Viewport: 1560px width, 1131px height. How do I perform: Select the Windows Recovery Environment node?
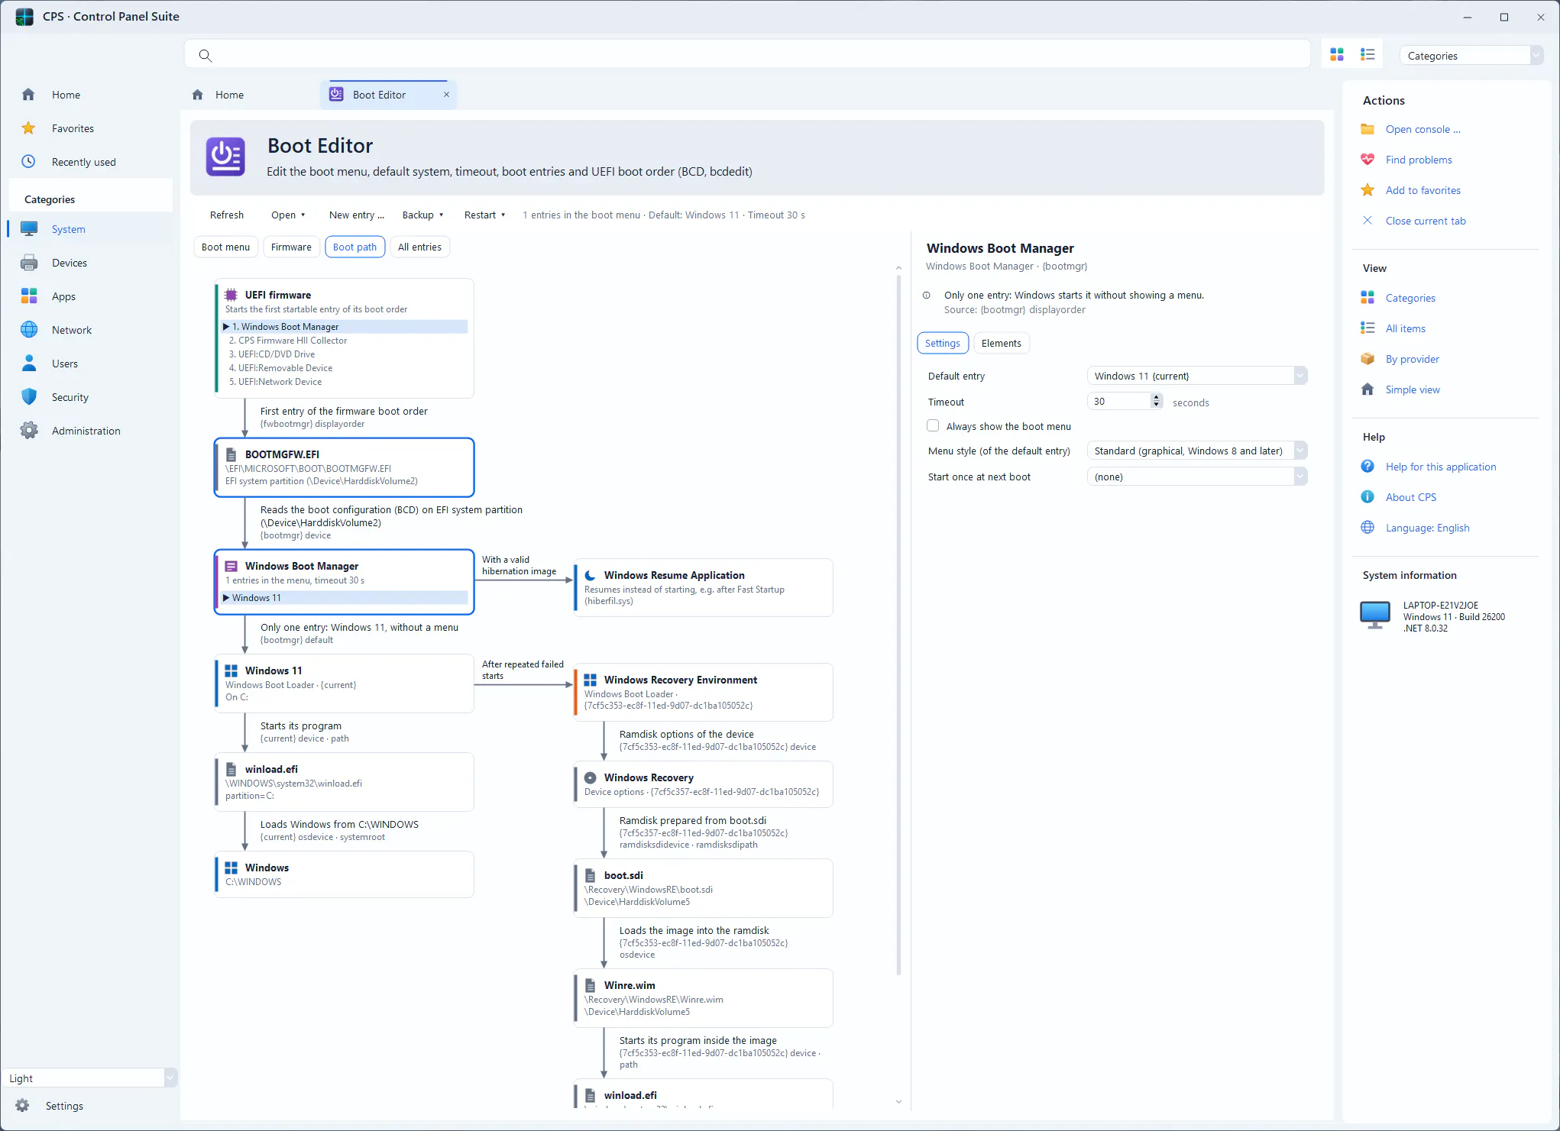click(703, 692)
